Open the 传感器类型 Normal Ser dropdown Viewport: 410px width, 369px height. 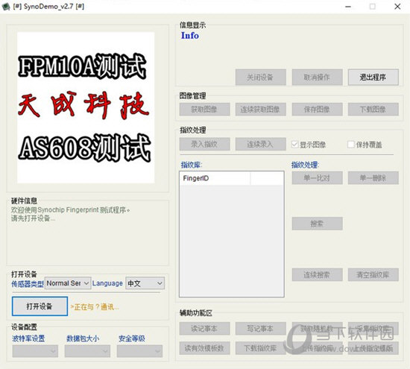68,283
